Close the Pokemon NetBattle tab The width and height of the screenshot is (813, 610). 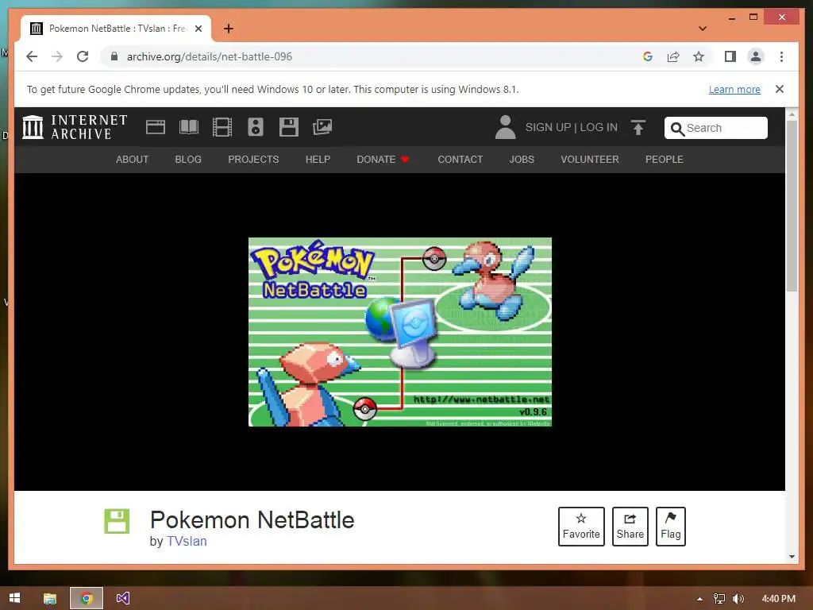tap(198, 29)
